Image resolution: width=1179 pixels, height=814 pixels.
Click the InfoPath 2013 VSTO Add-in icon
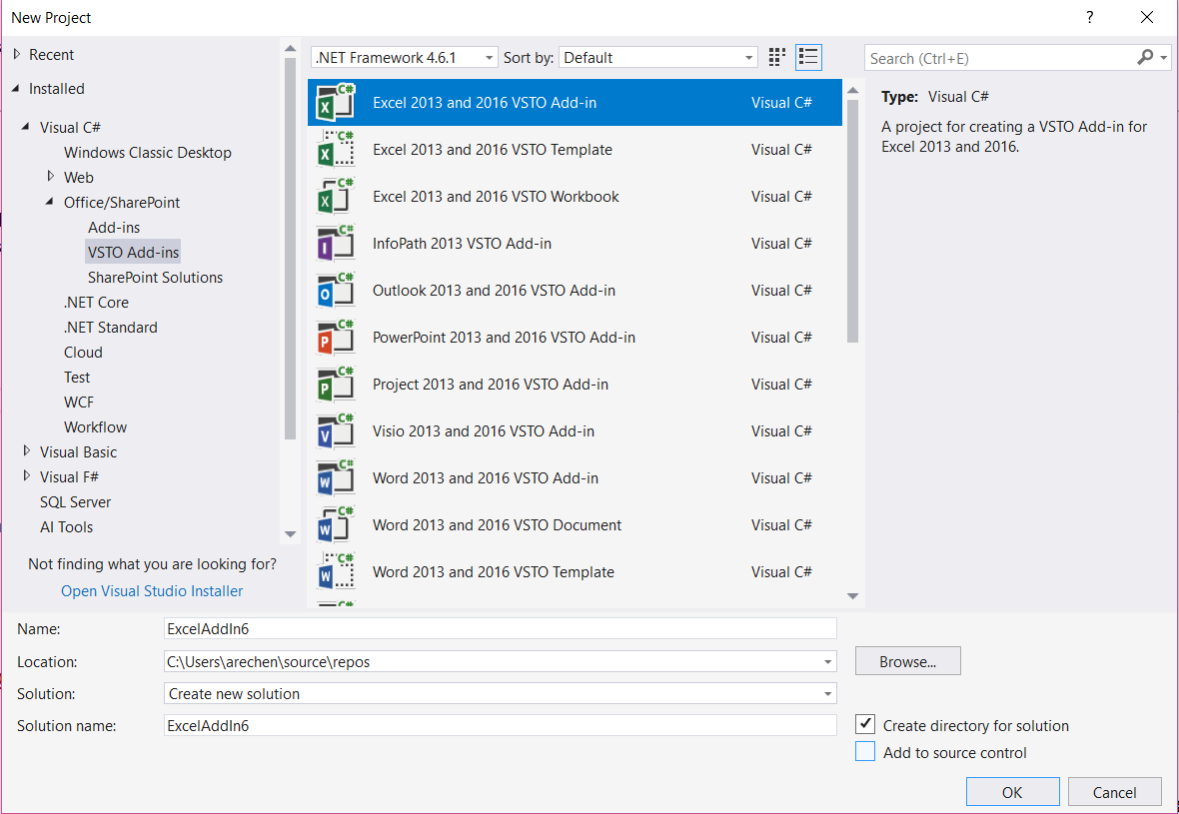coord(336,244)
